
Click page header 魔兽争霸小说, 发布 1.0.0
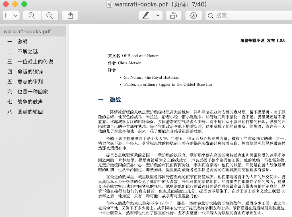(263, 40)
